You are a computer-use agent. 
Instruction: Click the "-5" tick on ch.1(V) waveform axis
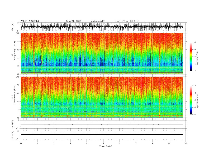pyautogui.click(x=18, y=31)
